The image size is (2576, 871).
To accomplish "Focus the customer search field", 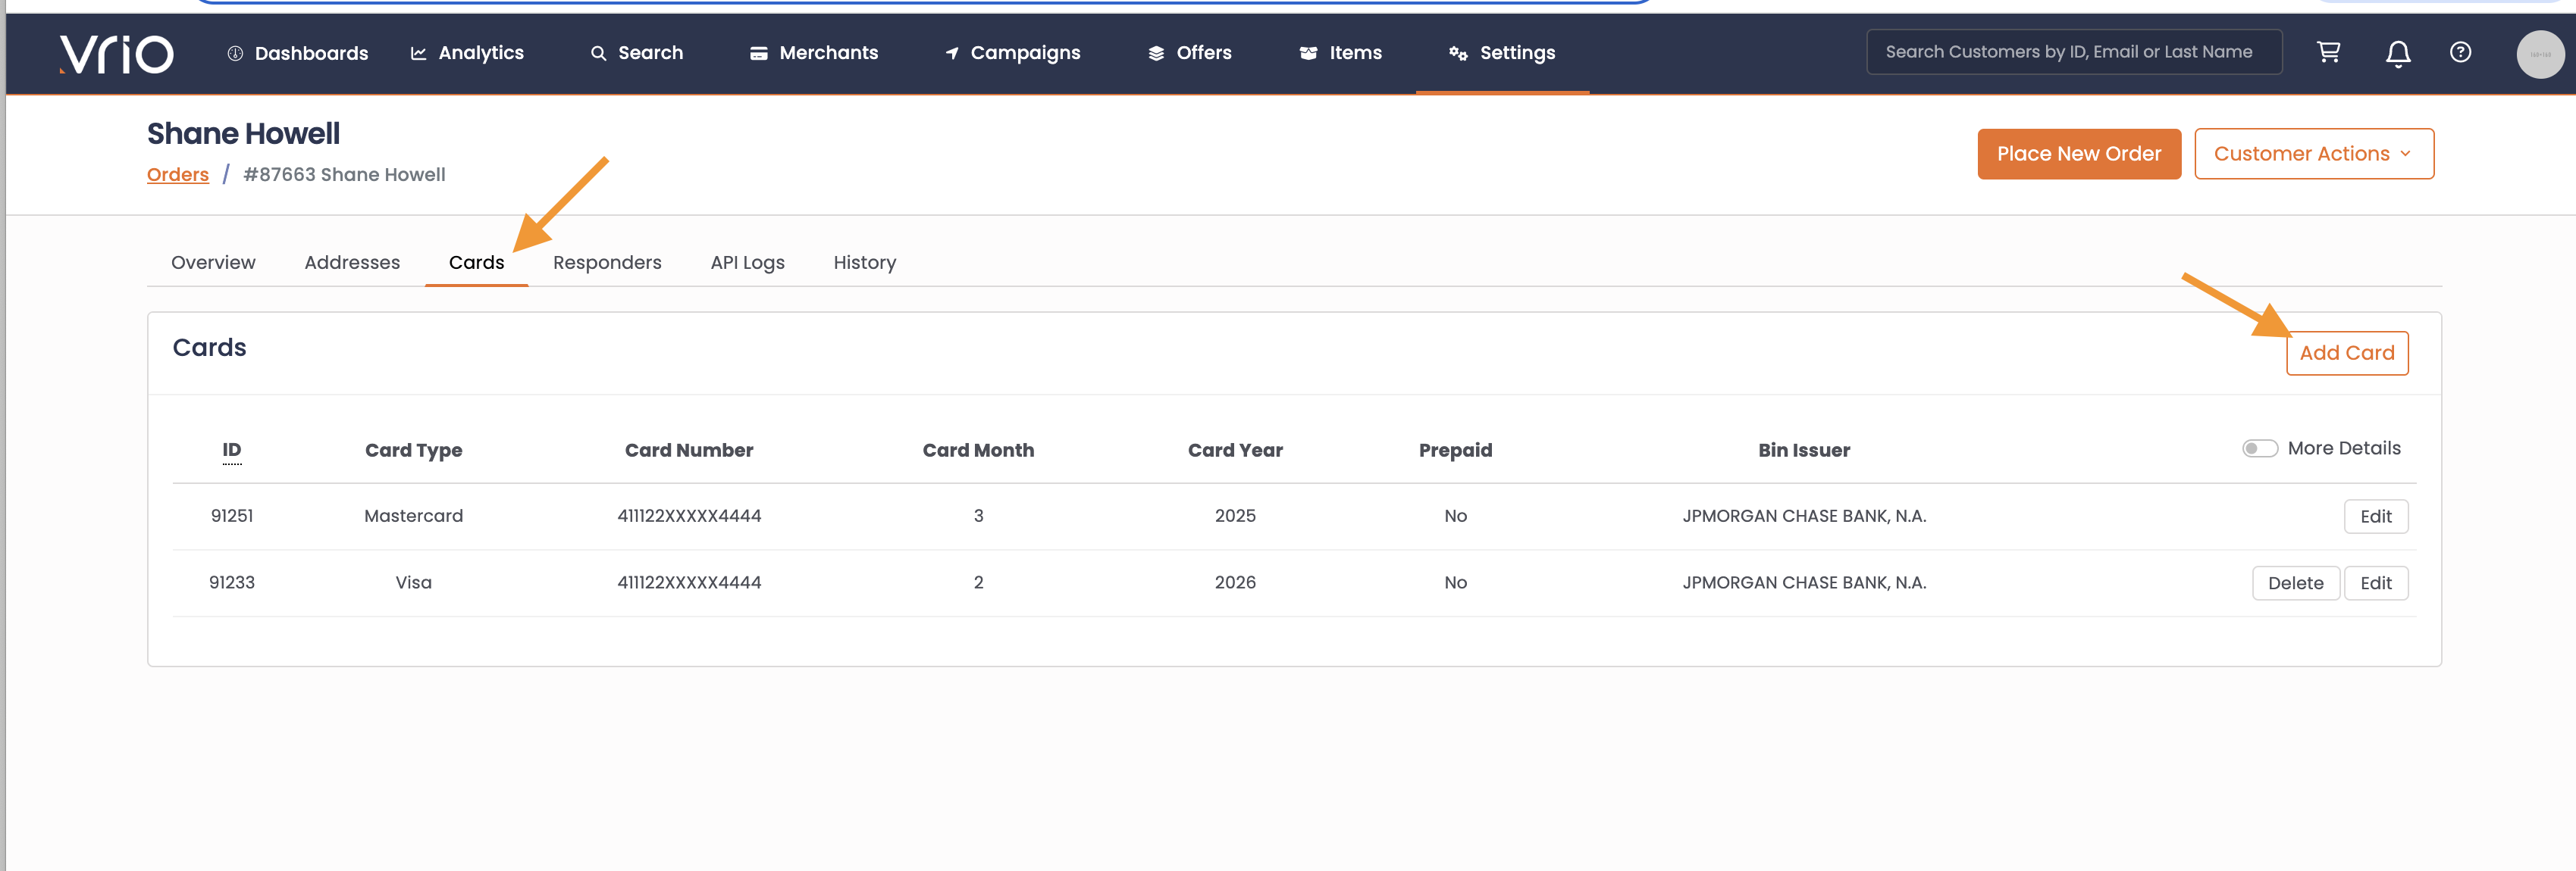I will 2073,52.
